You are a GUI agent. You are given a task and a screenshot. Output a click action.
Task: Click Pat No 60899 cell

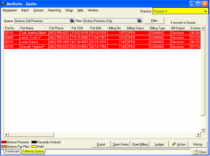point(12,38)
